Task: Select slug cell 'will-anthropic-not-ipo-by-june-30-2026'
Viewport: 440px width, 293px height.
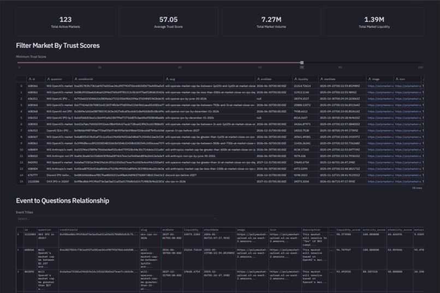Action: [210, 156]
